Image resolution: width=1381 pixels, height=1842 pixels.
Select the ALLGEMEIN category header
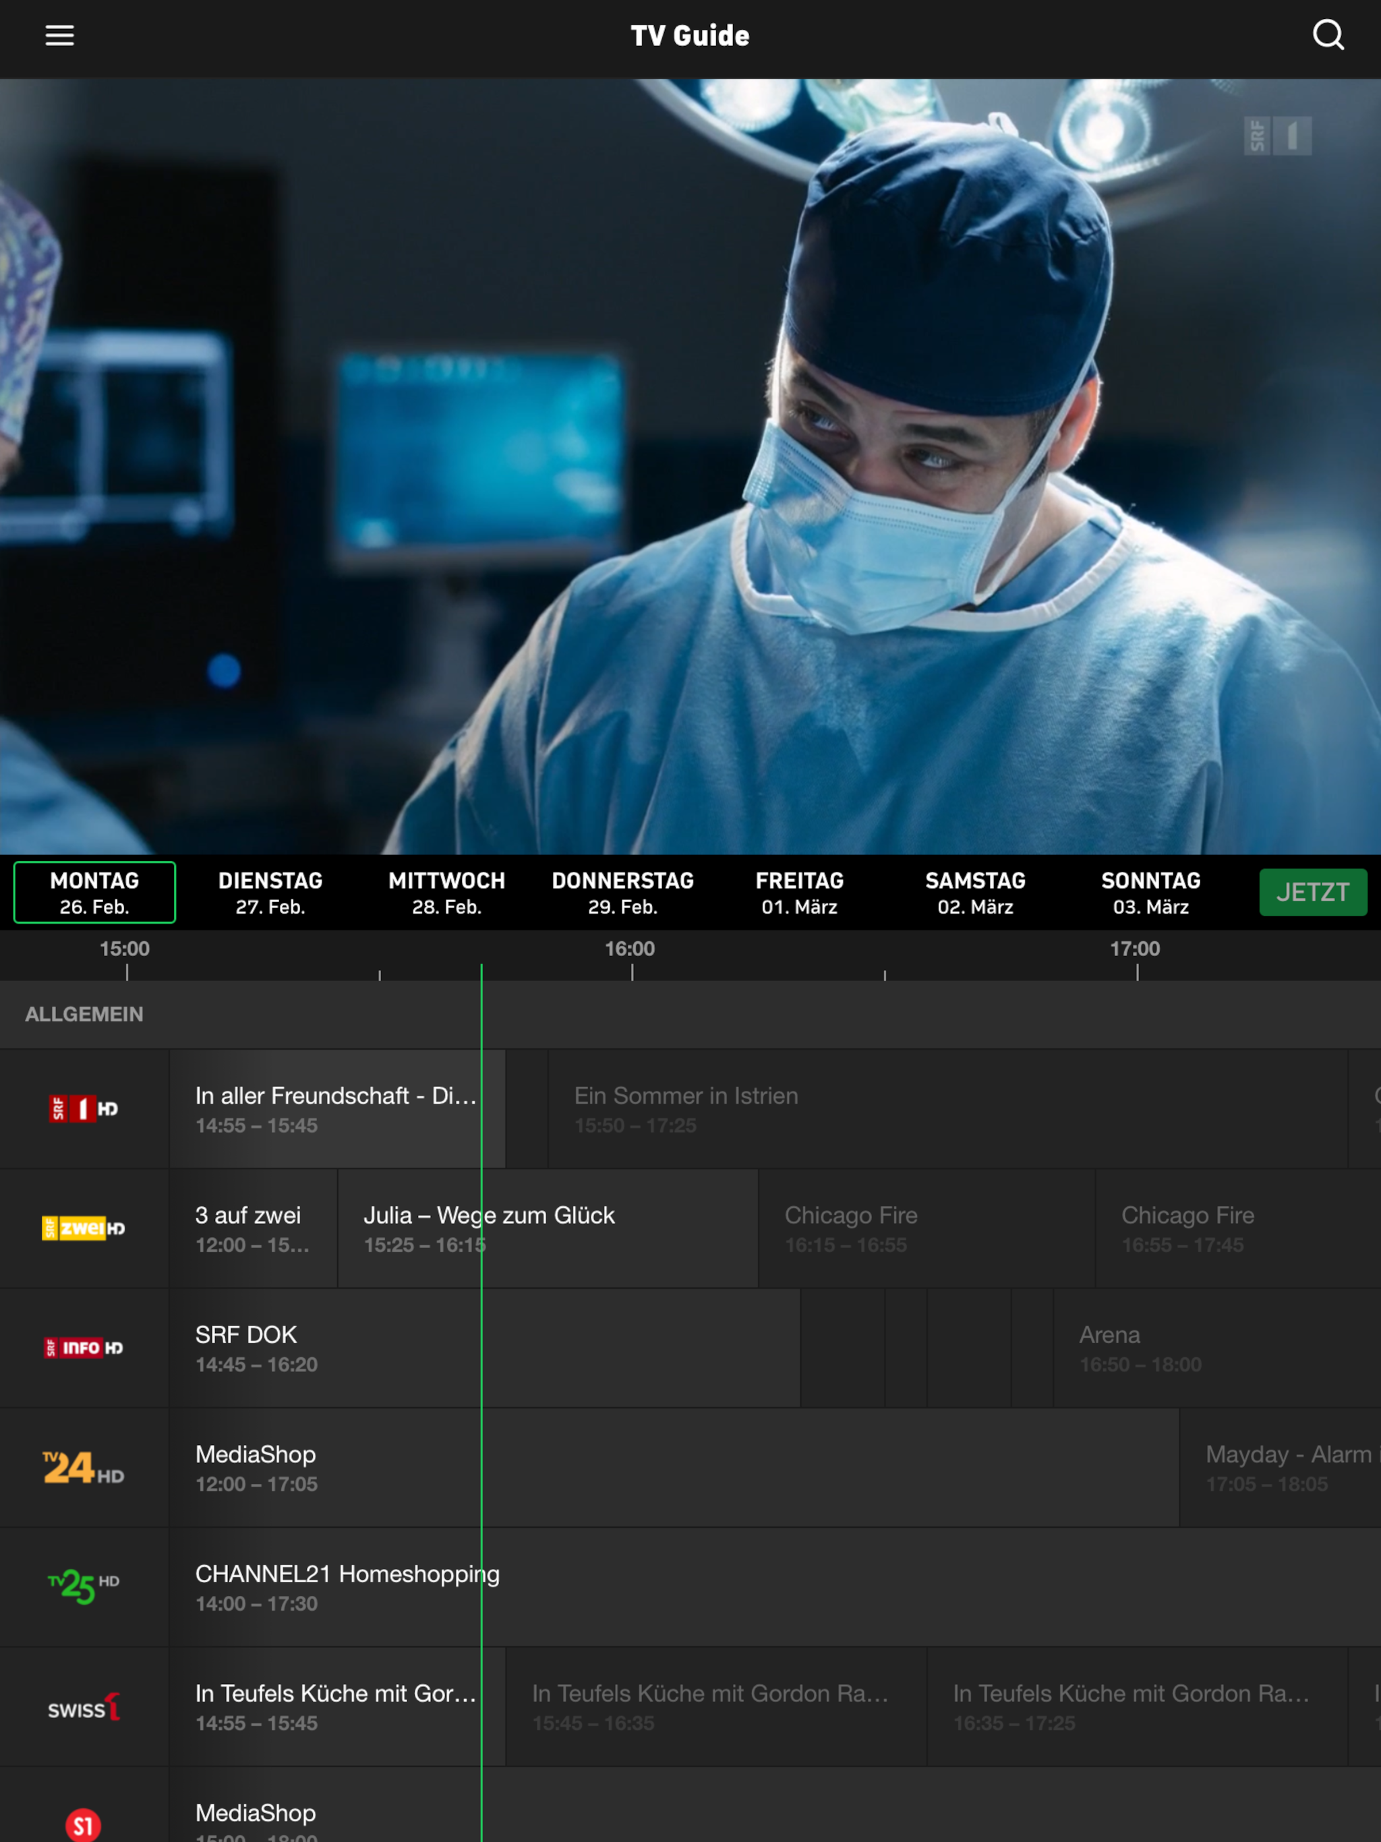[x=84, y=1014]
